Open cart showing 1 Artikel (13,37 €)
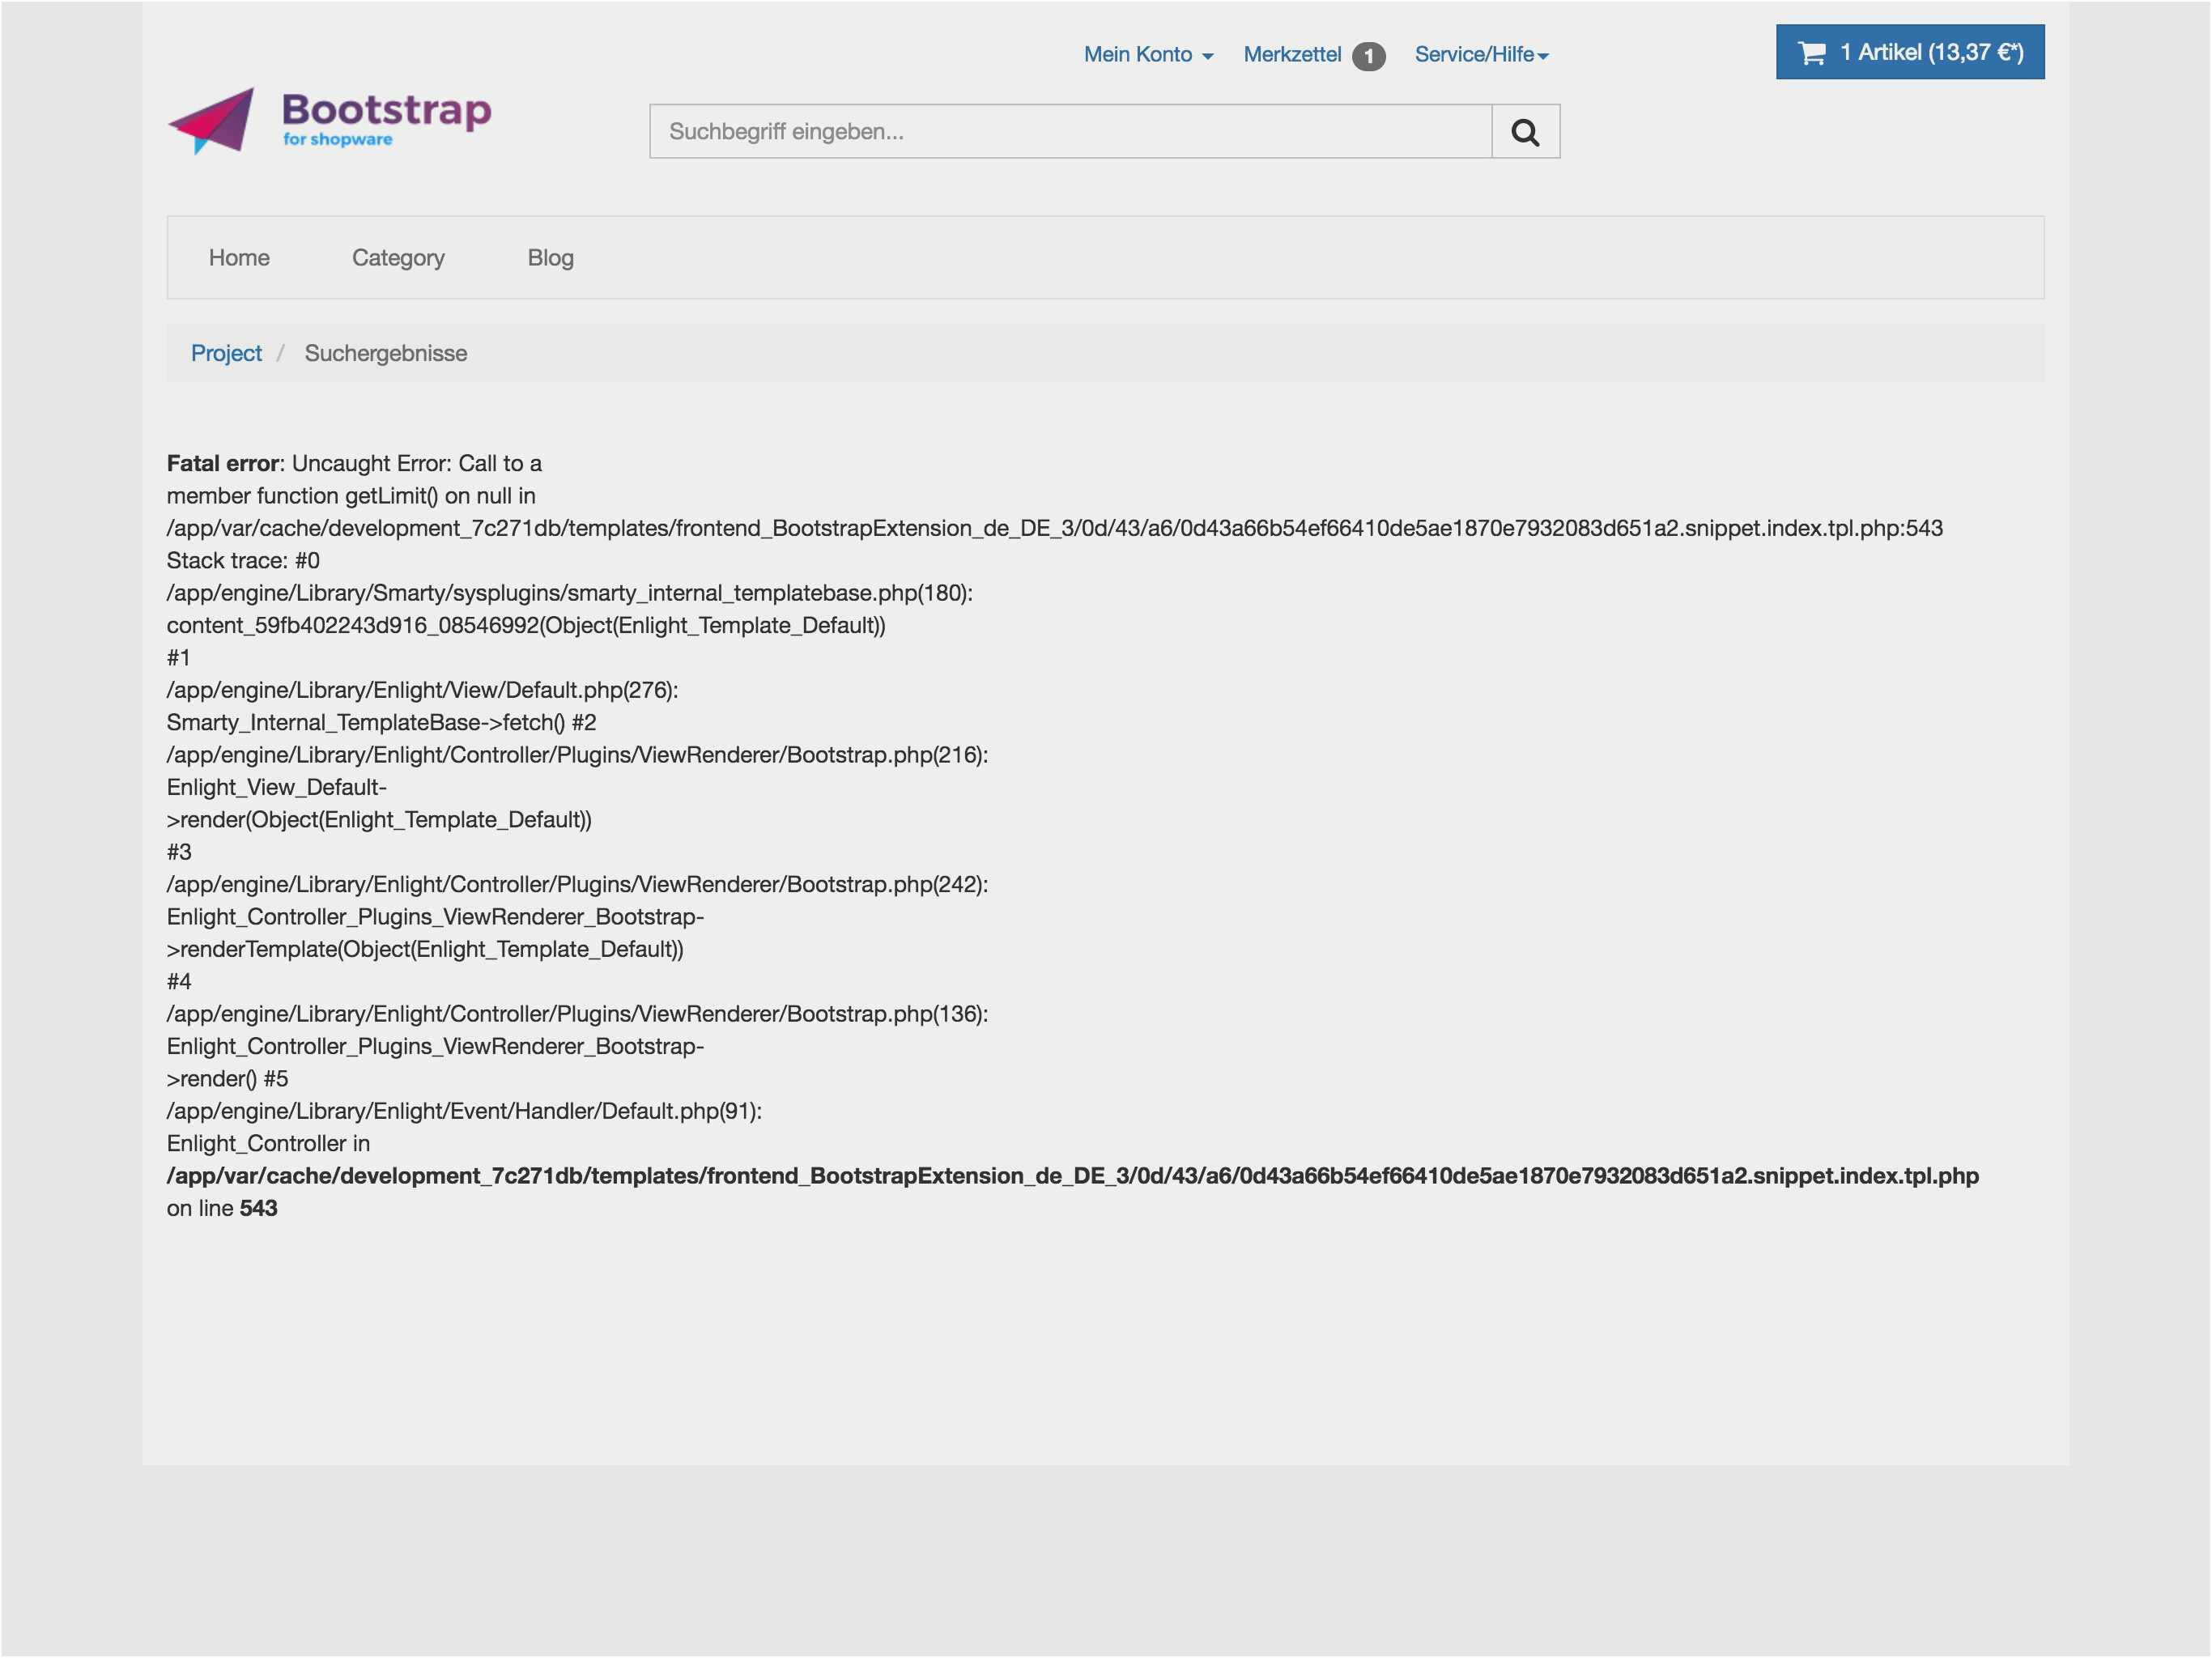The width and height of the screenshot is (2212, 1658). pyautogui.click(x=1930, y=52)
